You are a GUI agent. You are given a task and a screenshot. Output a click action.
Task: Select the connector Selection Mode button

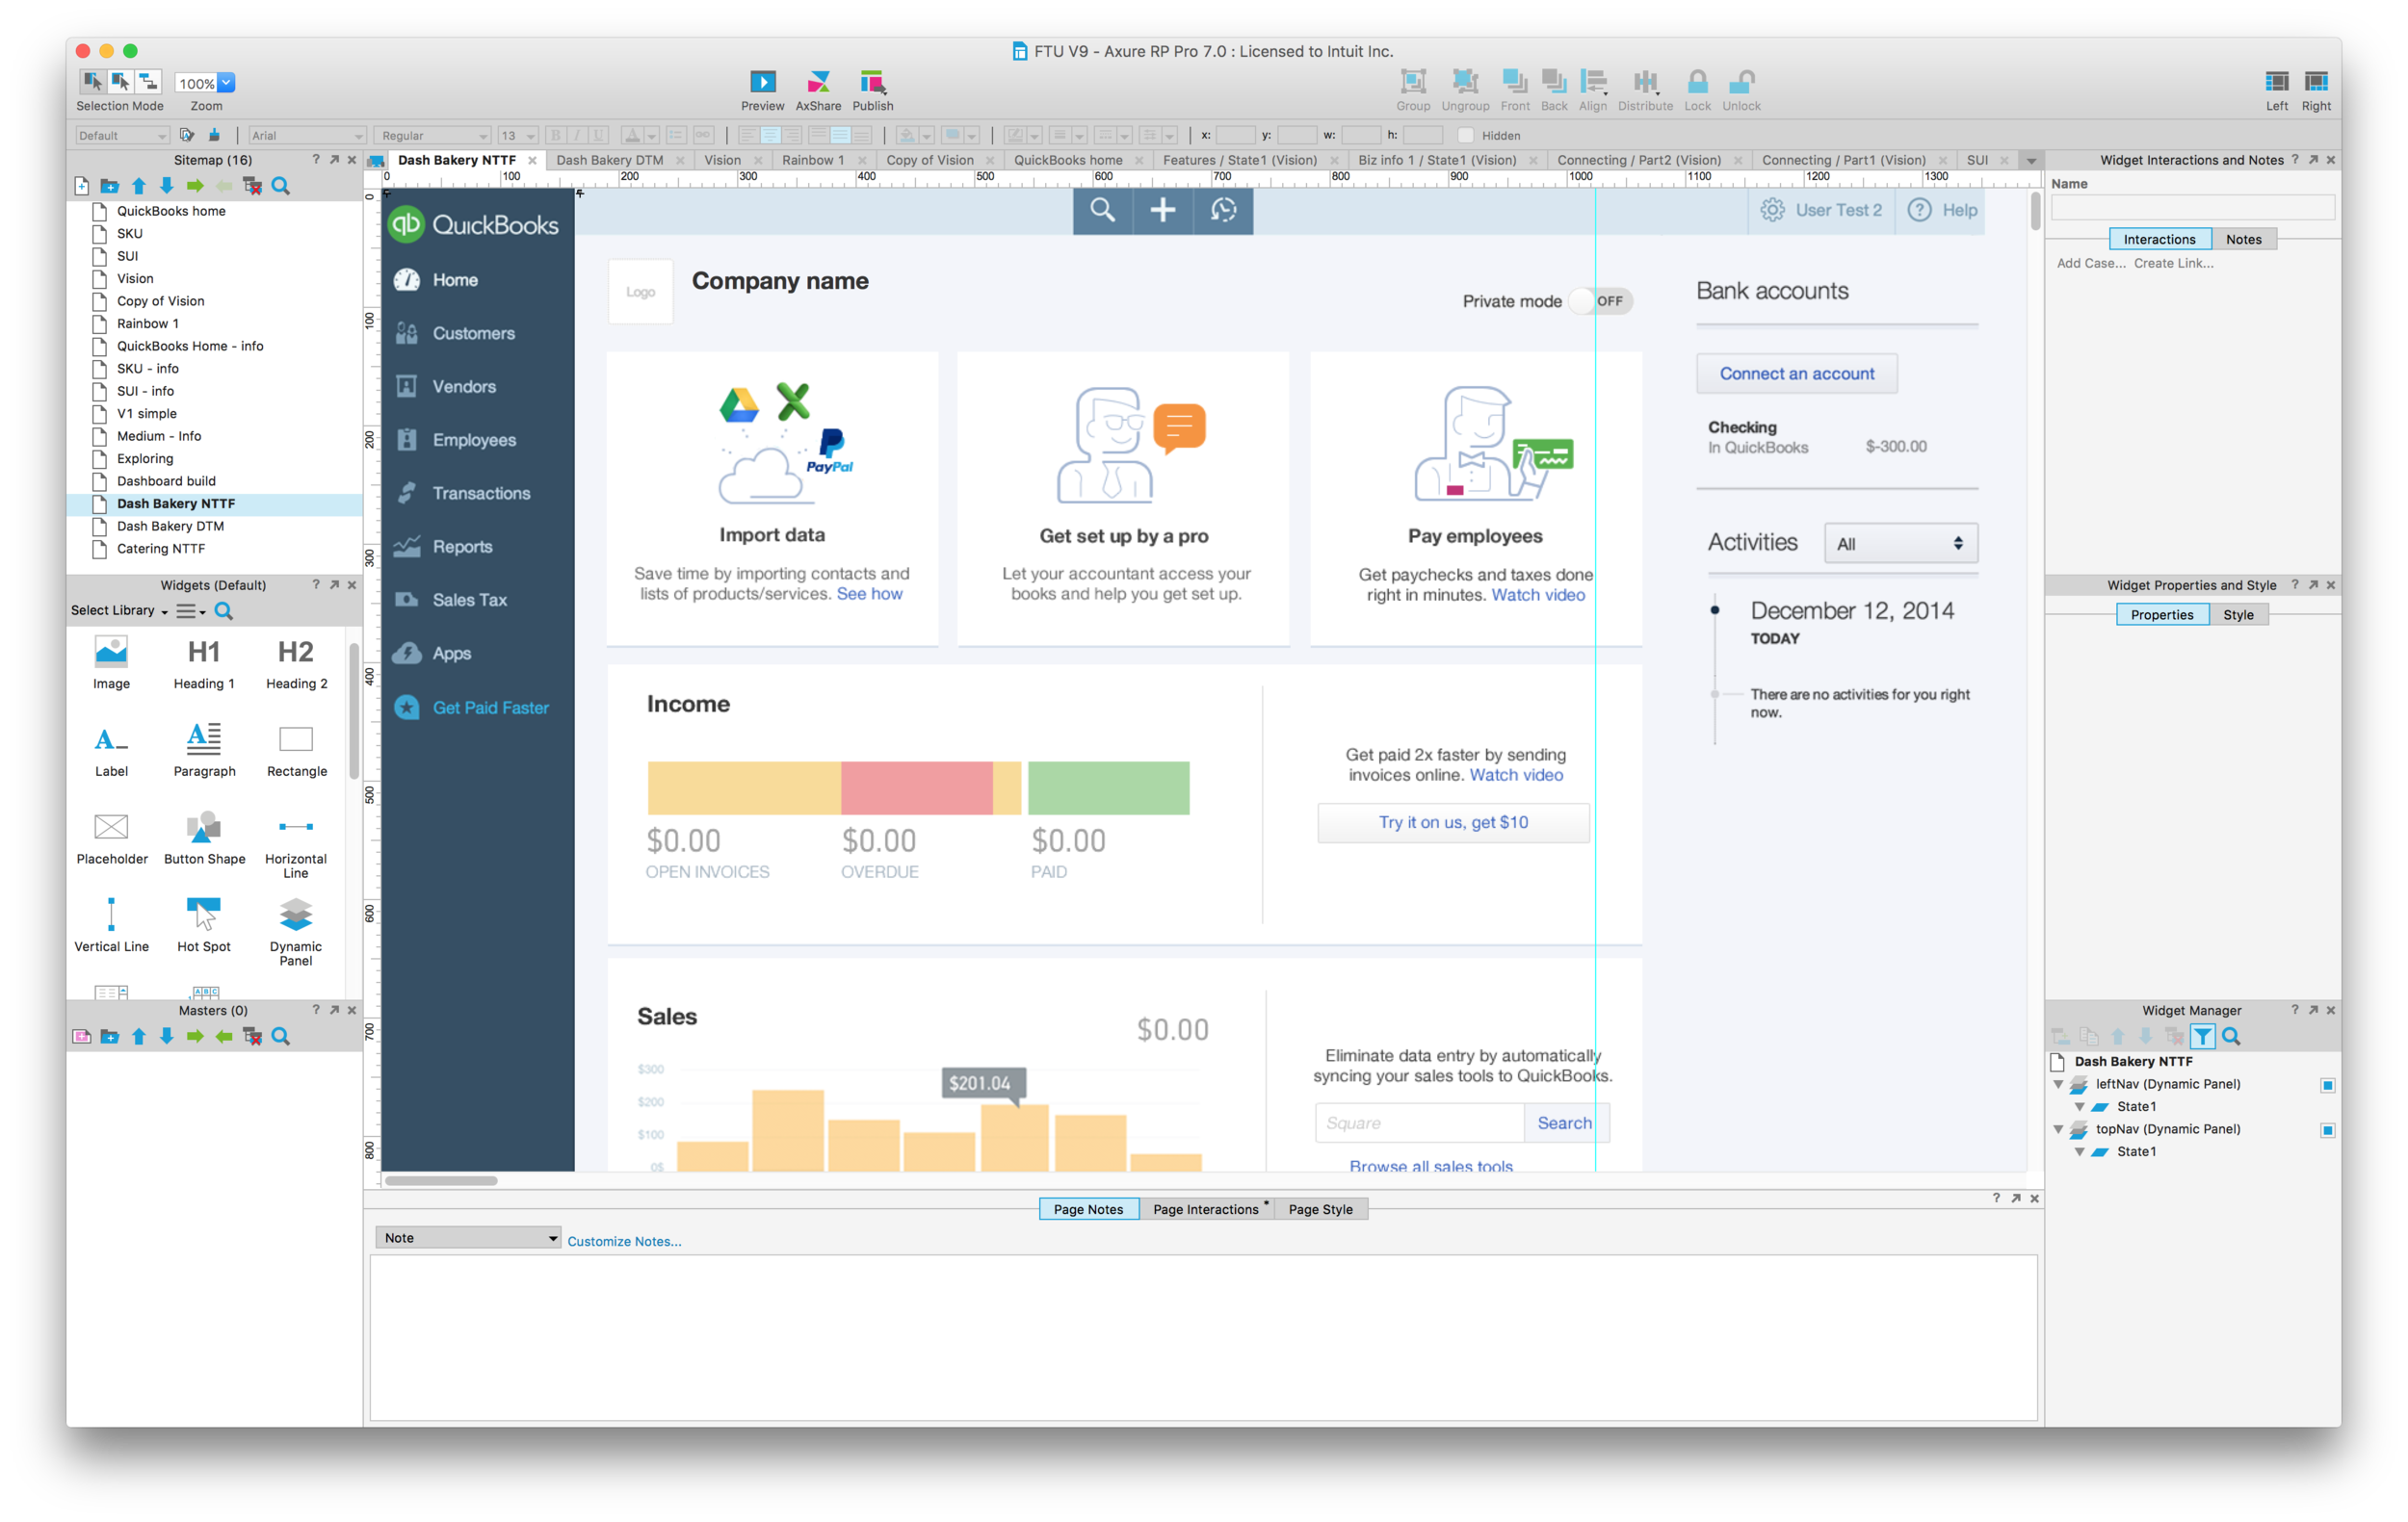tap(148, 81)
